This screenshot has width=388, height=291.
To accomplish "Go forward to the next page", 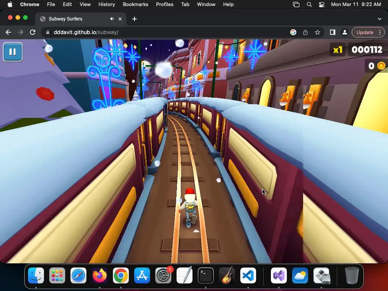I will pyautogui.click(x=20, y=33).
